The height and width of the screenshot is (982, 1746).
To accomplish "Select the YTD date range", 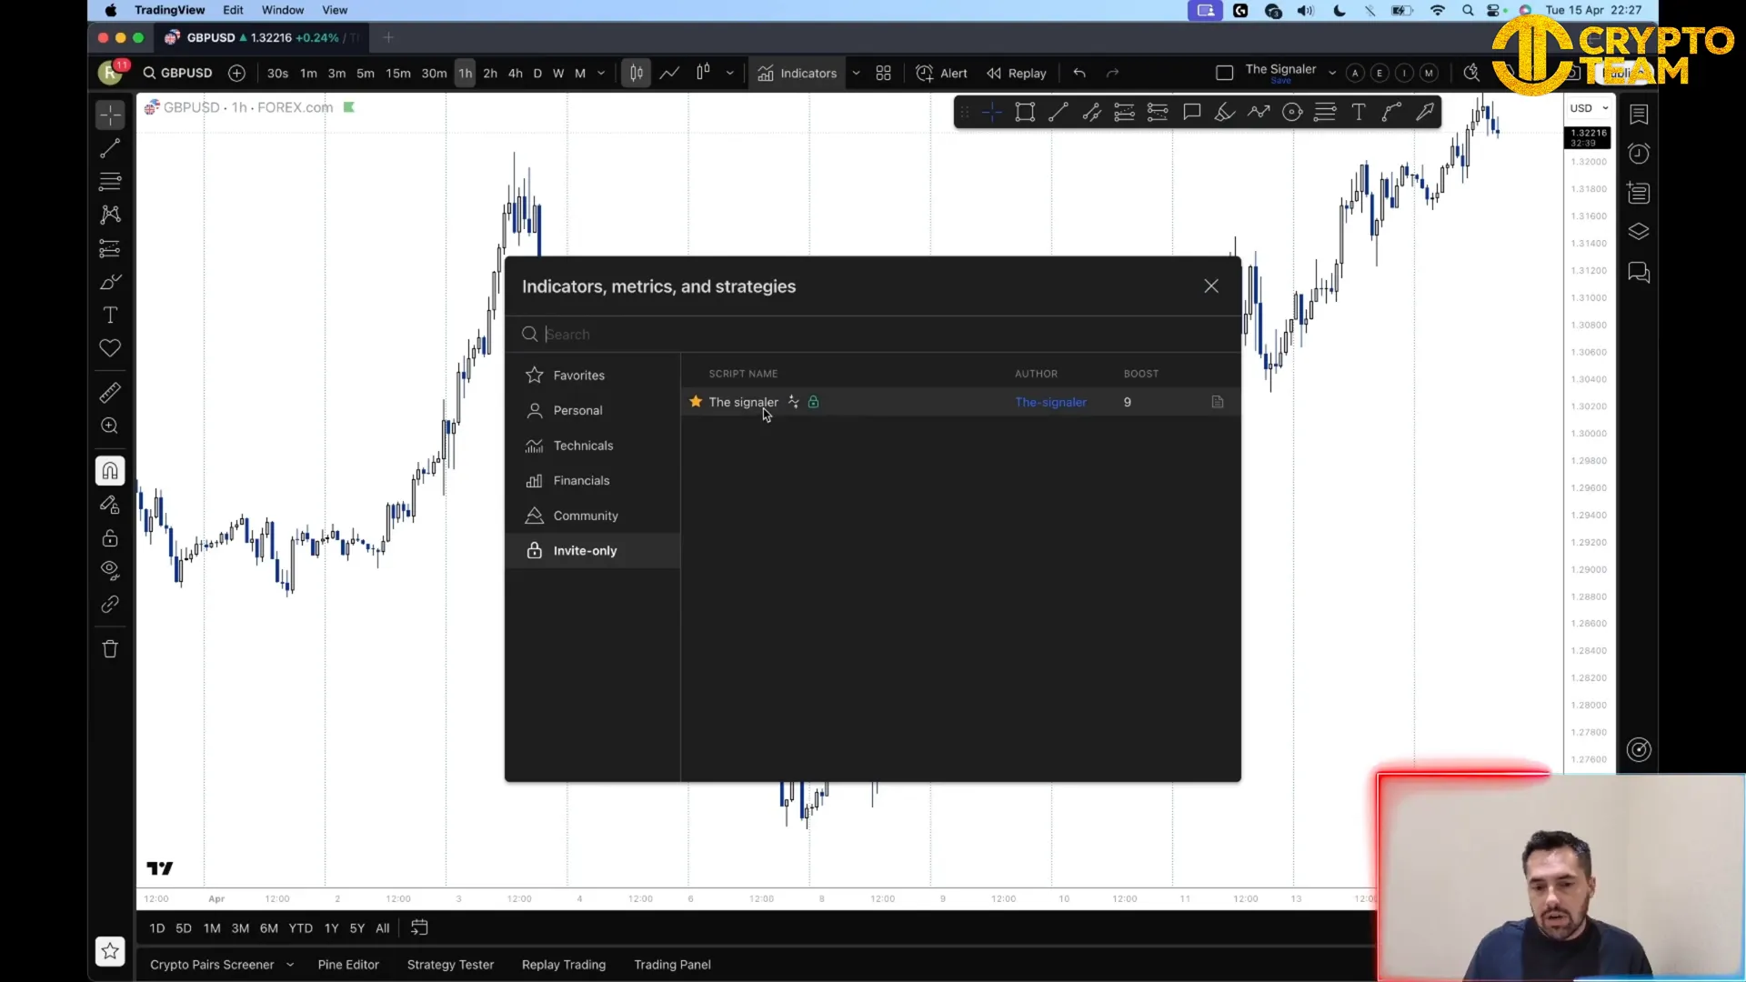I will point(300,928).
